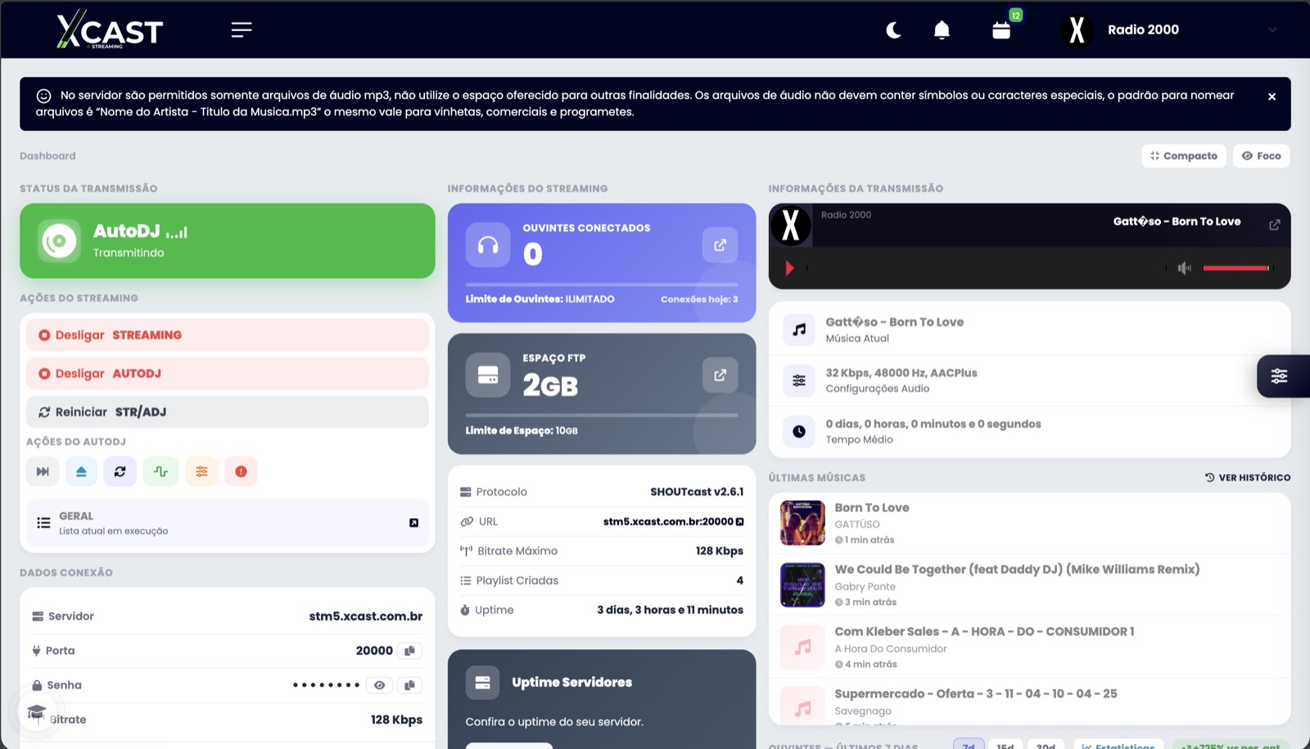Click the Dashboard breadcrumb

[47, 156]
